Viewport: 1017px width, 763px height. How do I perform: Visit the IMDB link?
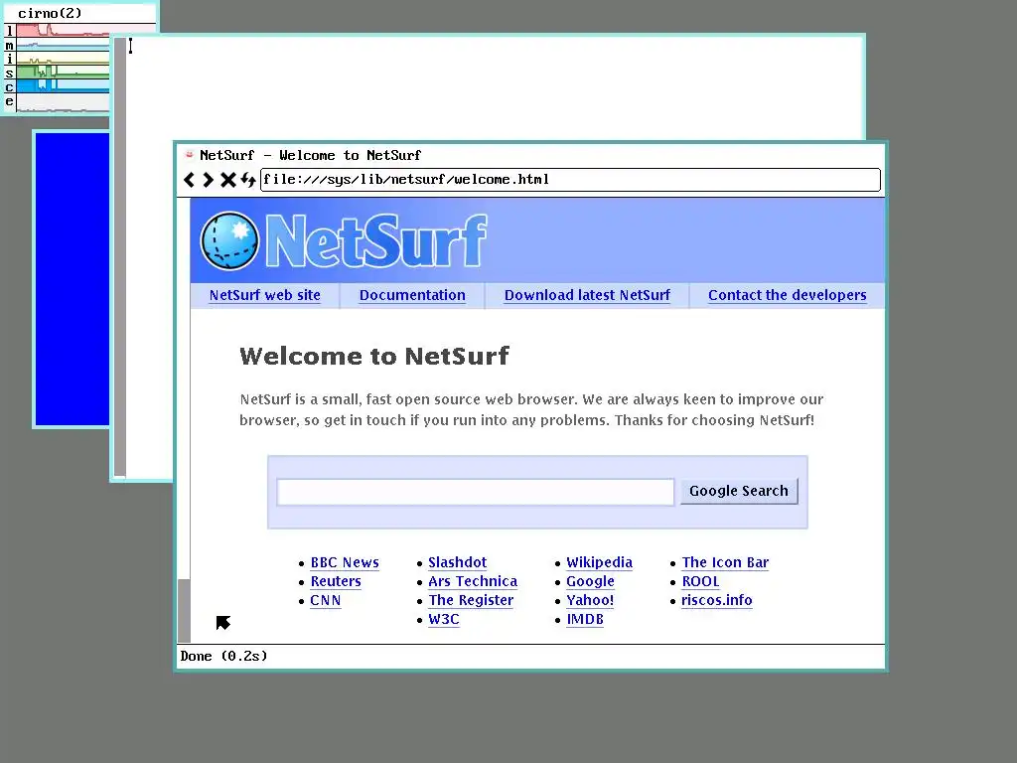point(585,619)
